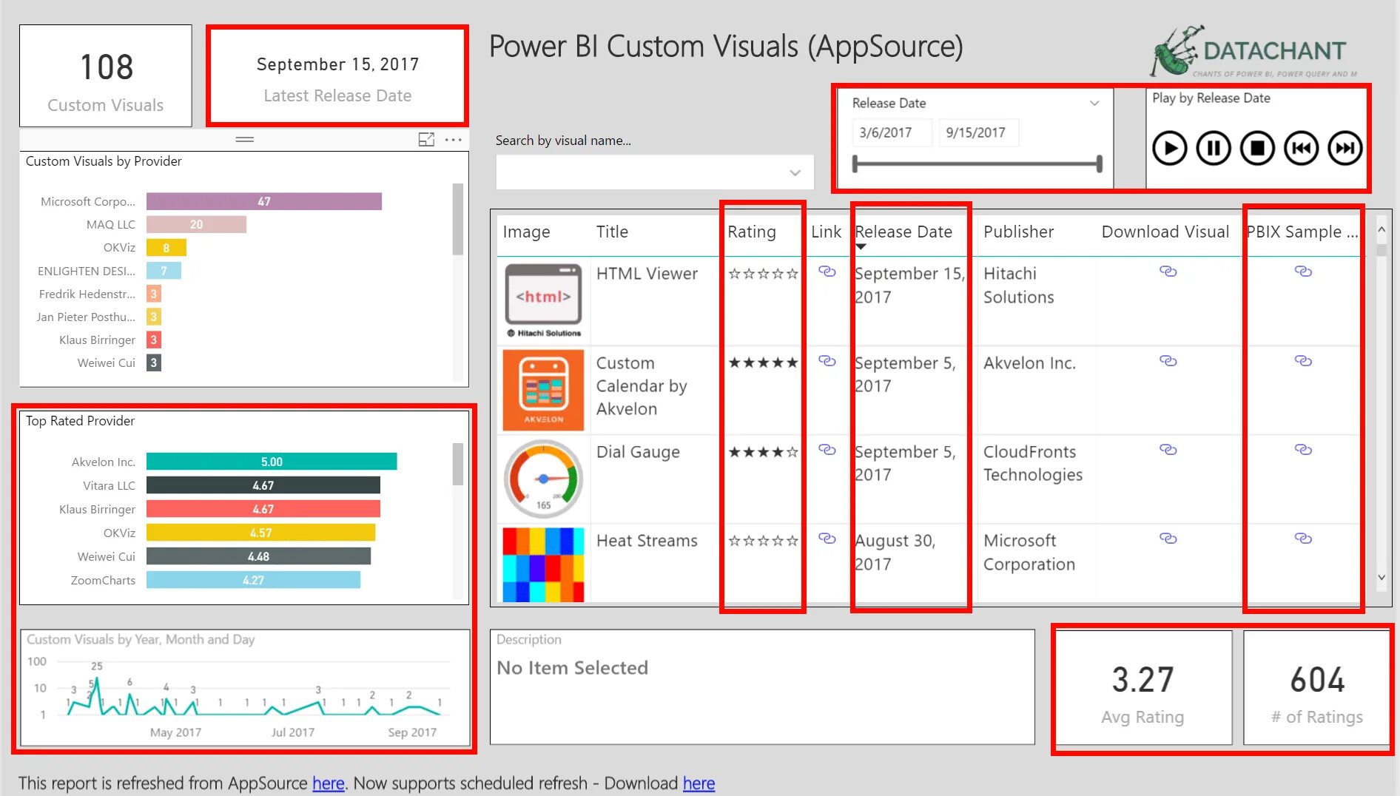Image resolution: width=1400 pixels, height=796 pixels.
Task: Open the link icon for Heat Streams
Action: point(827,539)
